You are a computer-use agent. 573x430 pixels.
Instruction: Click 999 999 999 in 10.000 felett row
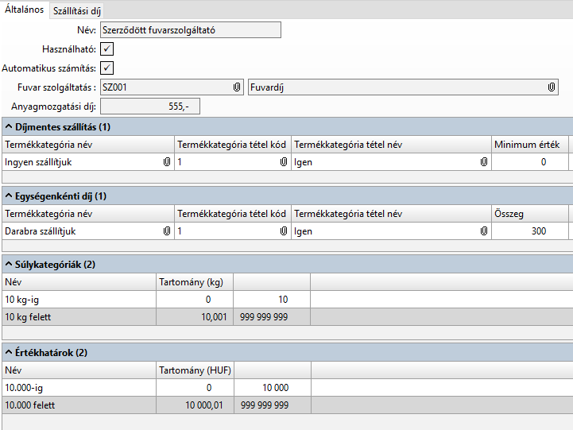coord(273,405)
